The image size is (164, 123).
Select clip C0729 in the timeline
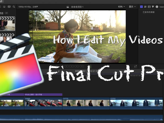86,103
